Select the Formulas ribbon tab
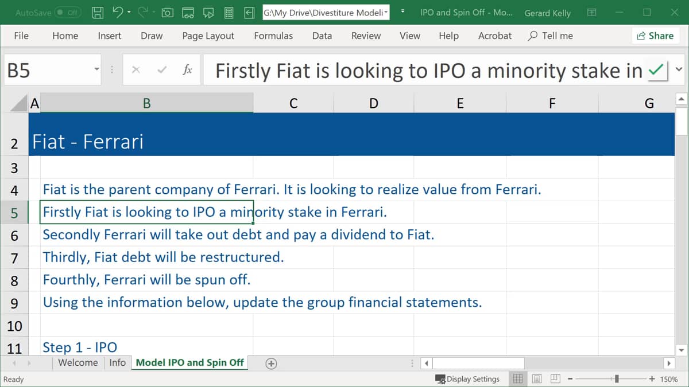 (x=273, y=36)
